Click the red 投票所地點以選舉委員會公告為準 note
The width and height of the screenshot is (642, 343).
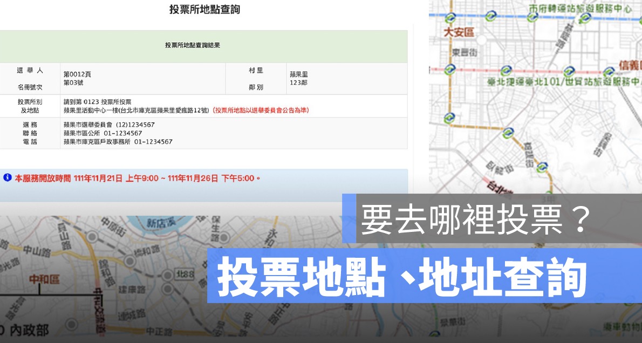coord(261,110)
